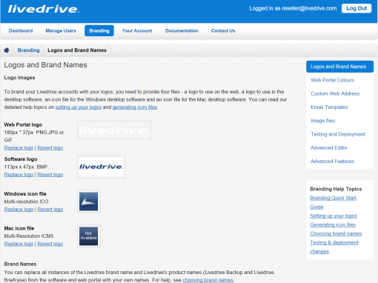
Task: Switch to the Manage Users tab
Action: tap(61, 31)
